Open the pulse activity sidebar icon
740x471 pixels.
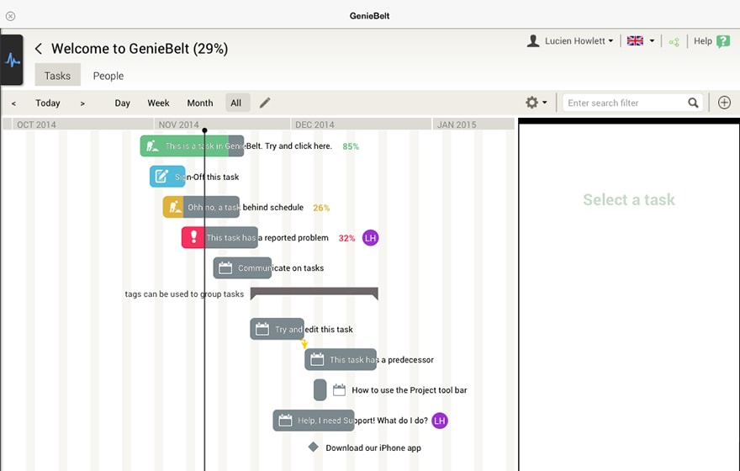pos(12,61)
